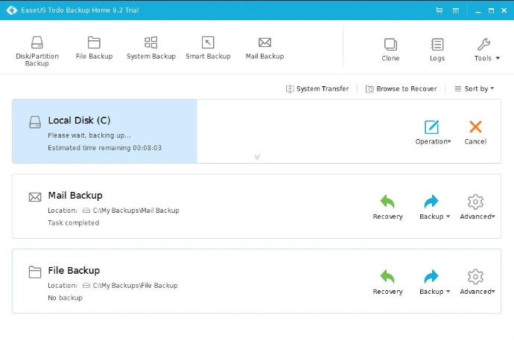Start a File Backup from toolbar
Image resolution: width=514 pixels, height=340 pixels.
[x=94, y=48]
